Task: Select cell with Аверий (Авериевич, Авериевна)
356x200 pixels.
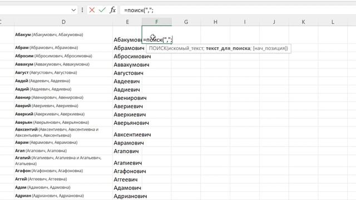Action: [x=63, y=106]
